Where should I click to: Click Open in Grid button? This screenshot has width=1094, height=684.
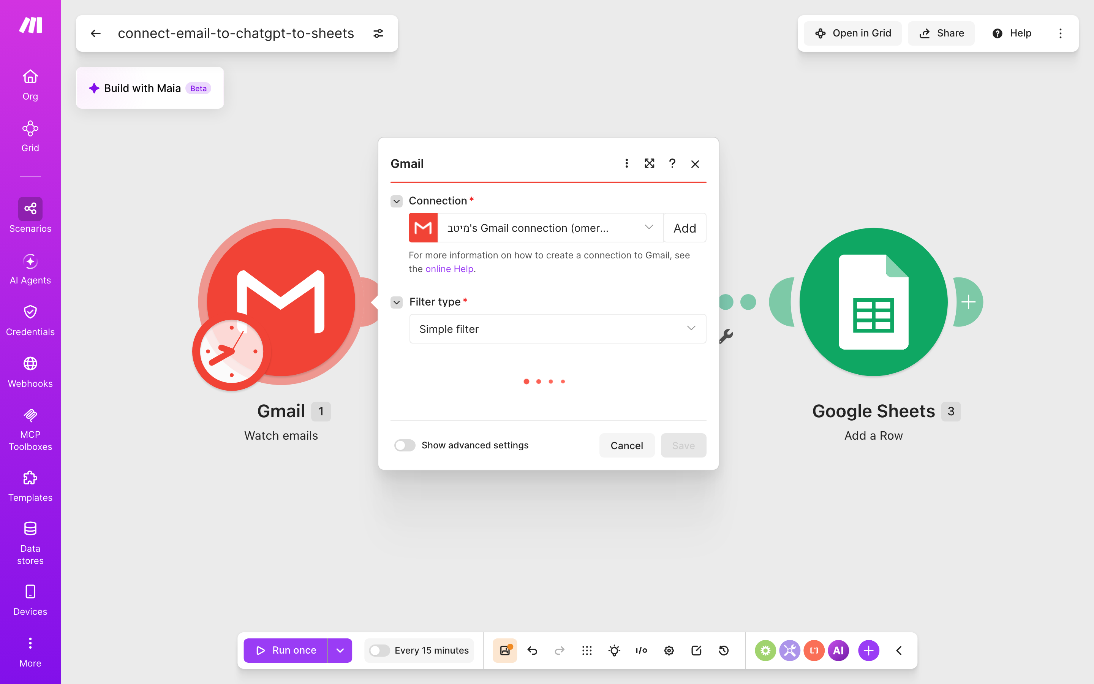(852, 33)
